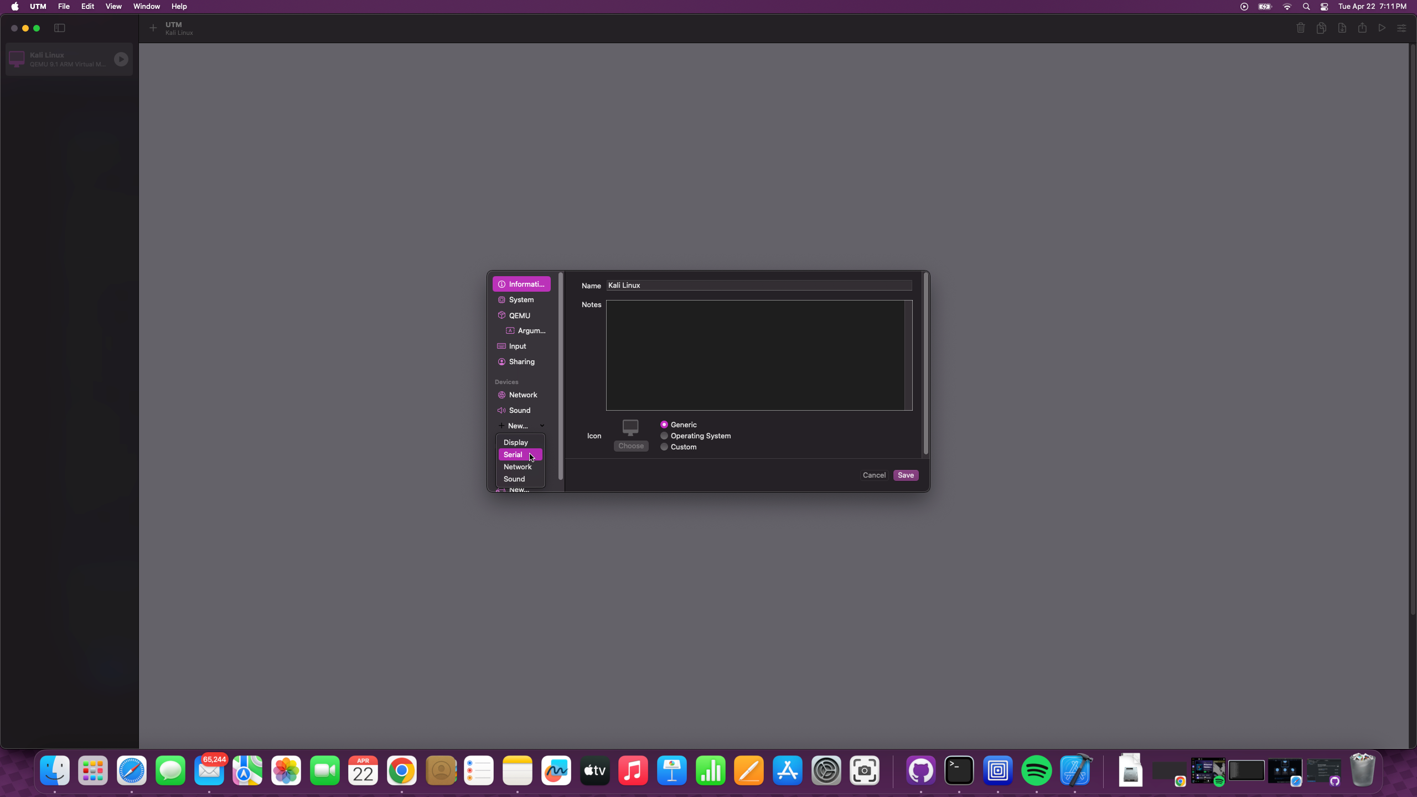Click the plus icon to create VM
This screenshot has width=1417, height=797.
click(x=153, y=28)
